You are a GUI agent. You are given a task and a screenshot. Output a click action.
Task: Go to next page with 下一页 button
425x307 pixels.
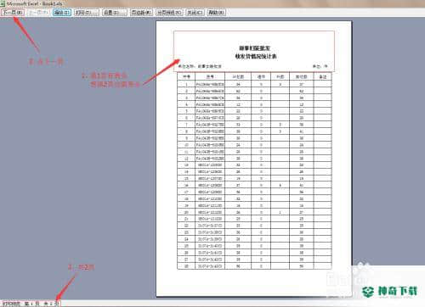(x=13, y=13)
